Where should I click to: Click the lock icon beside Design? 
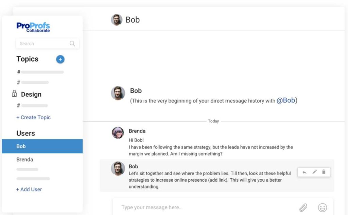(x=14, y=94)
